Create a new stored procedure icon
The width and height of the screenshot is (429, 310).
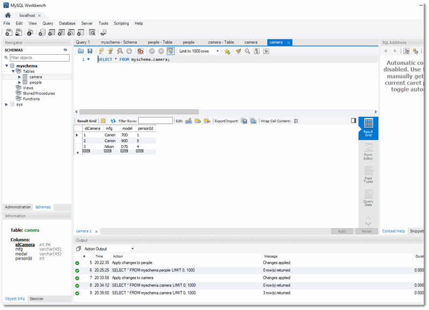tap(71, 33)
